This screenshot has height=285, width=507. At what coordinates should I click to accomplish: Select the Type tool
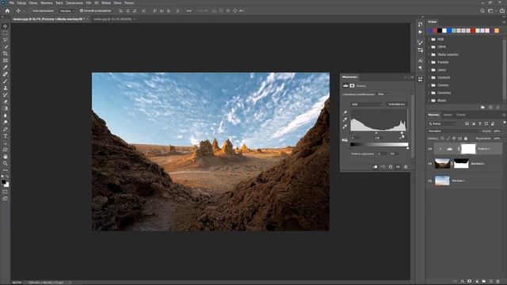(6, 136)
